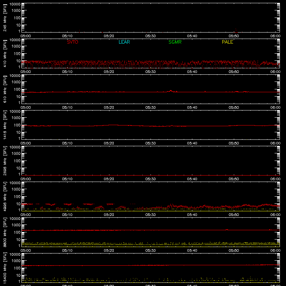286x286 pixels.
Task: Click the 10 tick of the 15400 MHz panel
Action: (18, 275)
